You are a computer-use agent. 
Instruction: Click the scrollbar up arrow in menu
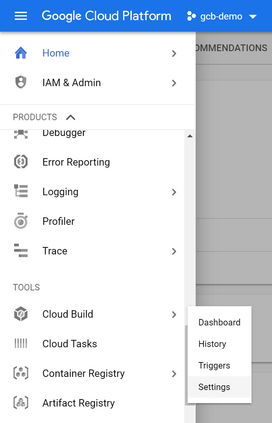pyautogui.click(x=190, y=136)
